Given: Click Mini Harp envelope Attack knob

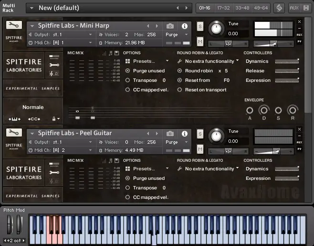Looking at the screenshot, I should [x=250, y=110].
